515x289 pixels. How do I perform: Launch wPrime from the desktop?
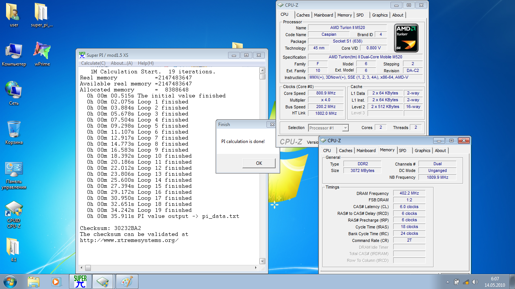pyautogui.click(x=42, y=54)
